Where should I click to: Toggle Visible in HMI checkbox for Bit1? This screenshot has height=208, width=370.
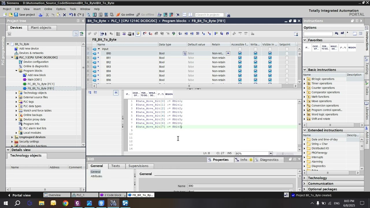[270, 58]
